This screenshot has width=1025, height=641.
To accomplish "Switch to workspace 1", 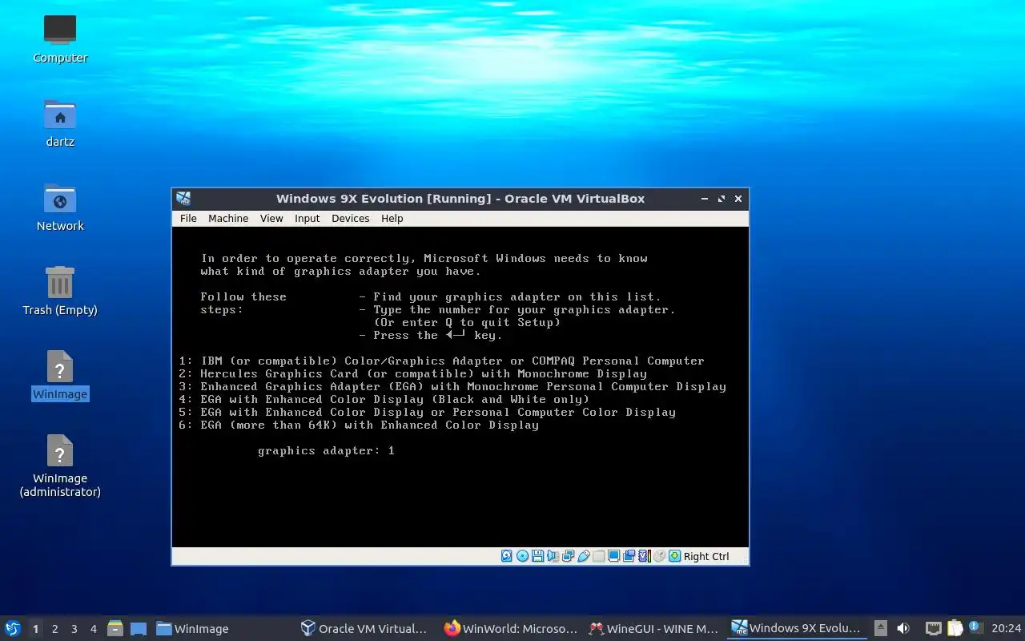I will [35, 629].
